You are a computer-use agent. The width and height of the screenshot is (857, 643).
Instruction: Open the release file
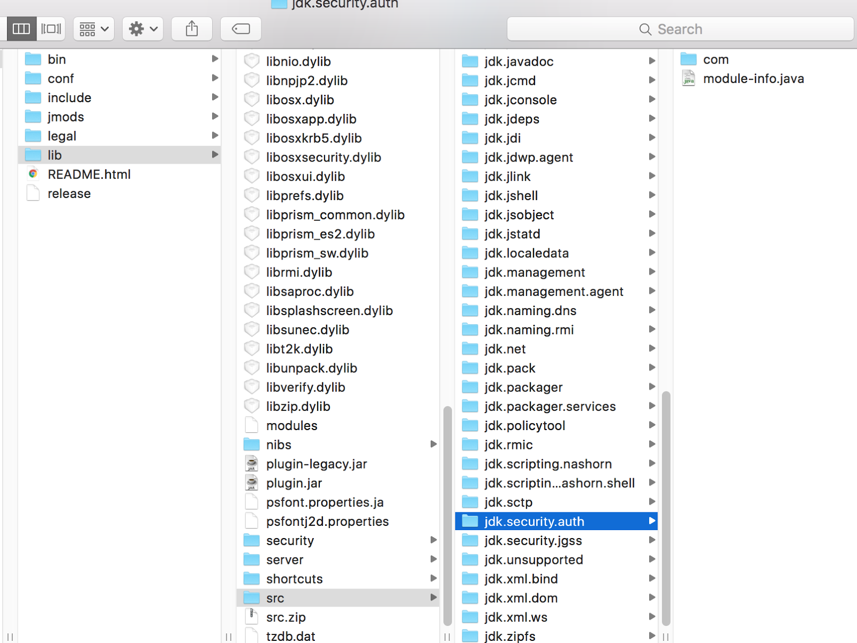pyautogui.click(x=69, y=193)
